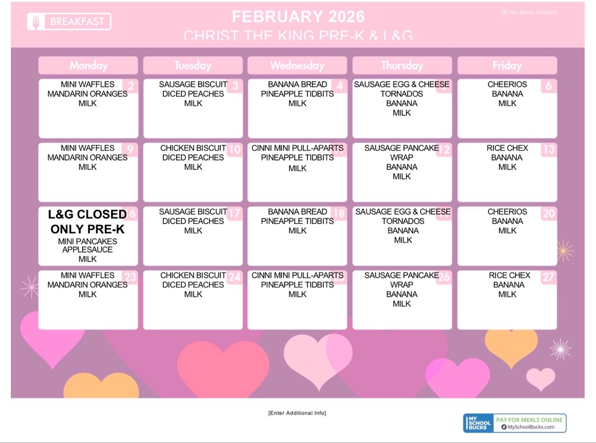Select the Monday column header
This screenshot has height=443, width=596.
pos(88,66)
